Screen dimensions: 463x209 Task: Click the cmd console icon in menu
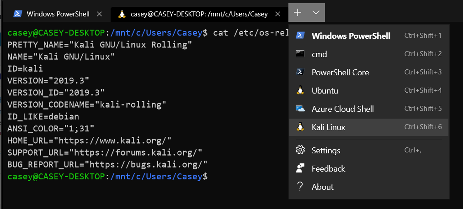pos(300,54)
